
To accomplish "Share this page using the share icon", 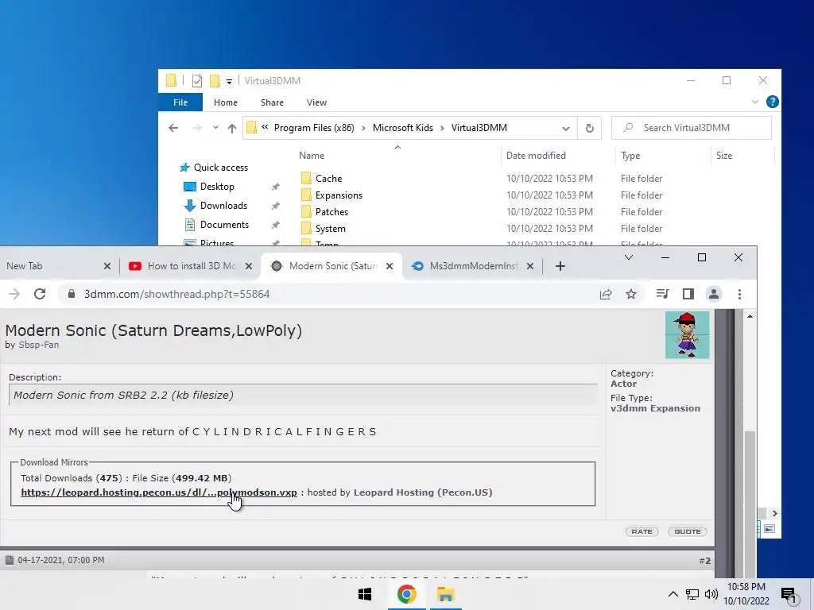I will click(605, 294).
